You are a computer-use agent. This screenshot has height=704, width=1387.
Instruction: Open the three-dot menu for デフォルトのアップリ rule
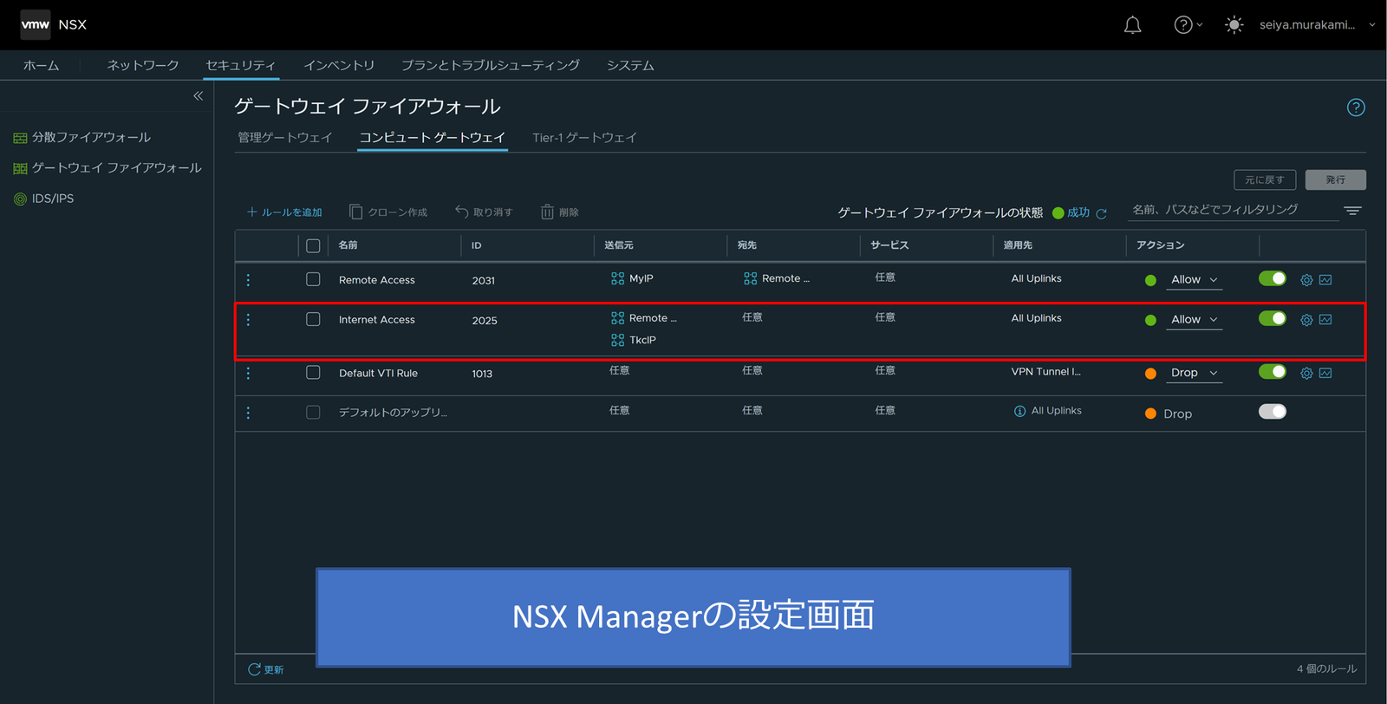click(x=248, y=413)
